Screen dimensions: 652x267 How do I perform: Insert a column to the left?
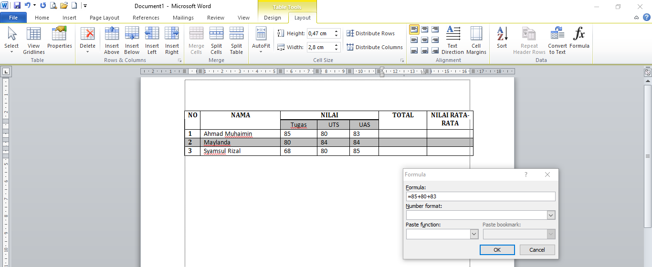pos(152,41)
